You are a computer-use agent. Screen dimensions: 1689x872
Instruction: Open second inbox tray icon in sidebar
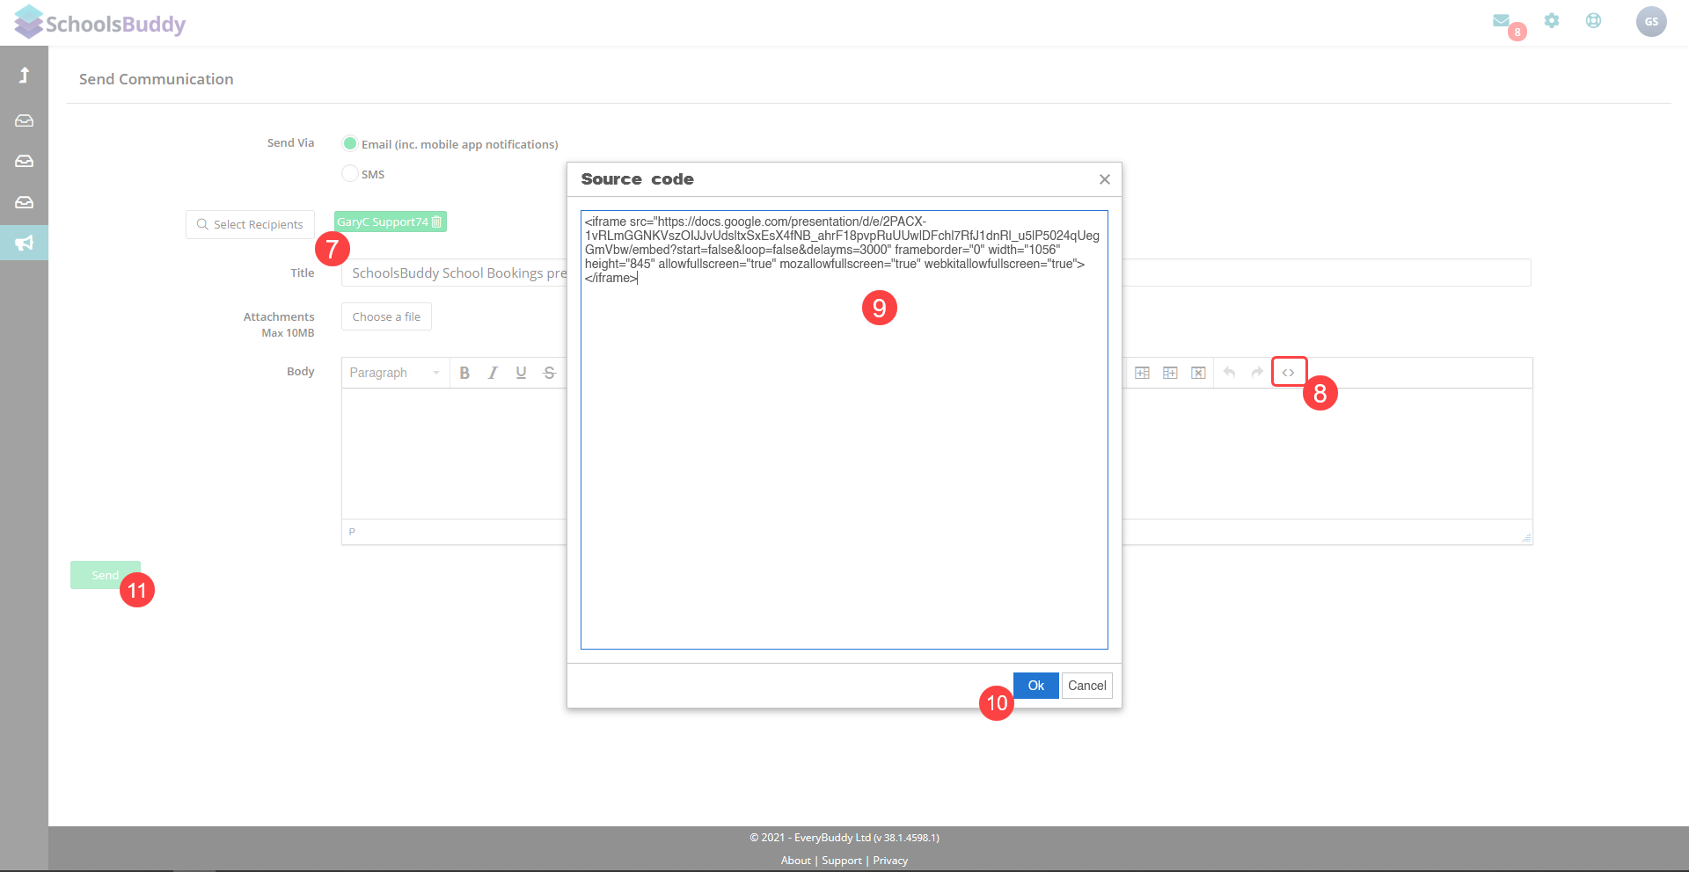tap(25, 161)
